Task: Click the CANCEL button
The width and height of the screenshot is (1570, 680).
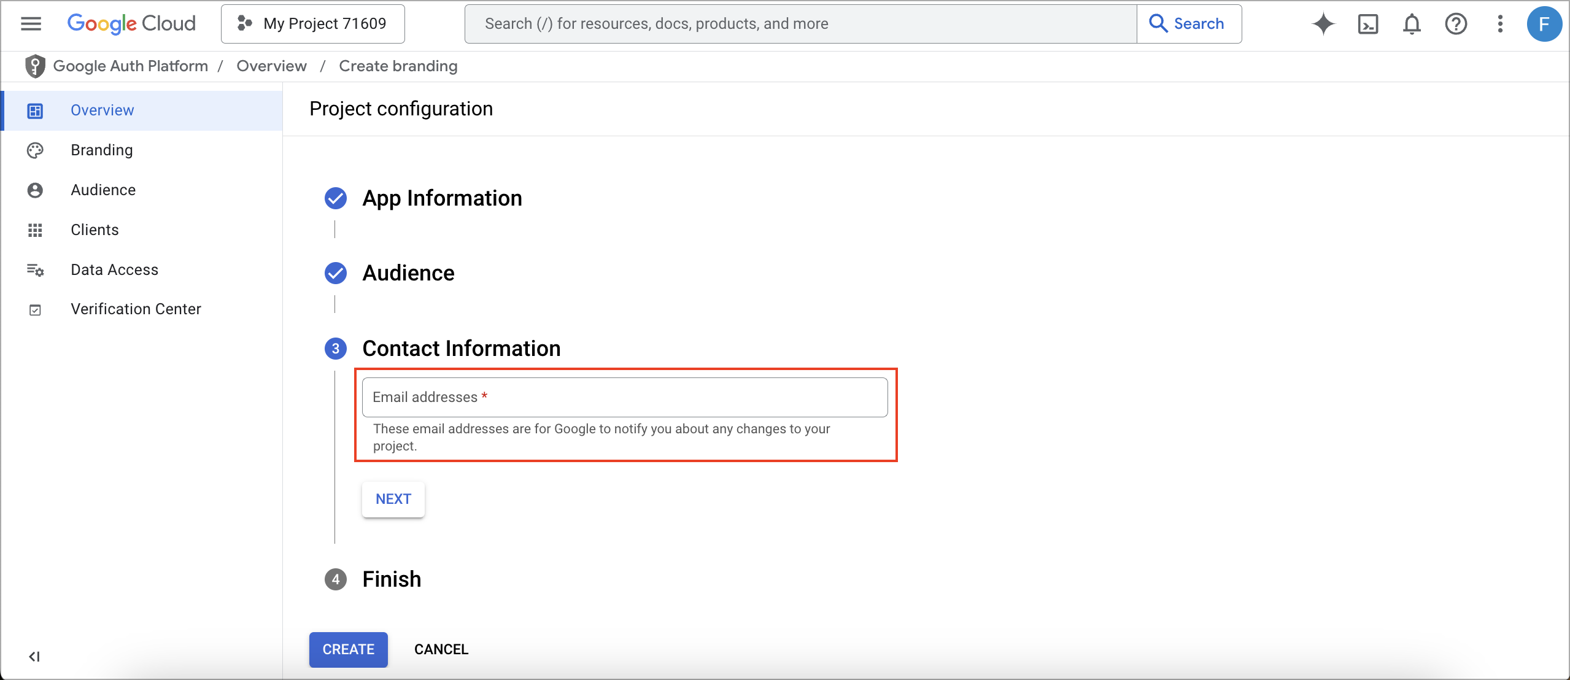Action: [441, 649]
